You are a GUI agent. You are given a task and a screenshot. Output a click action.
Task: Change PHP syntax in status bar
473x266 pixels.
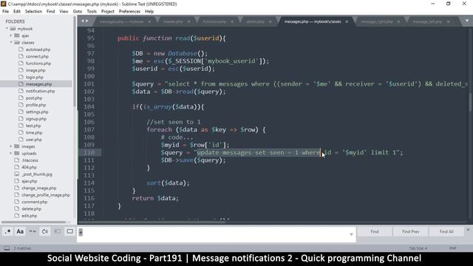click(453, 248)
